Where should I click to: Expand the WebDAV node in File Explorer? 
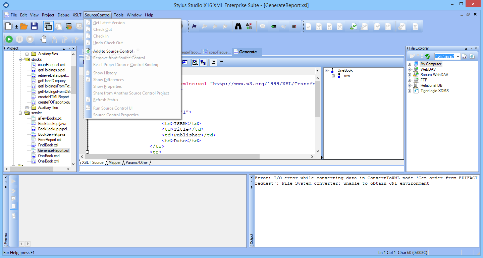tap(410, 69)
